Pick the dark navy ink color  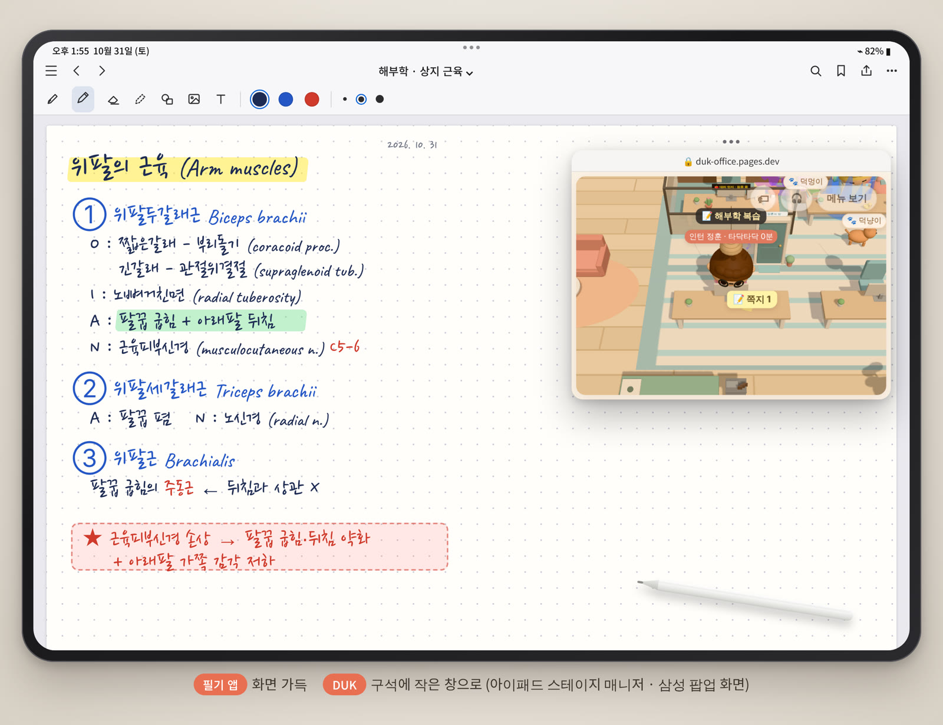(259, 100)
